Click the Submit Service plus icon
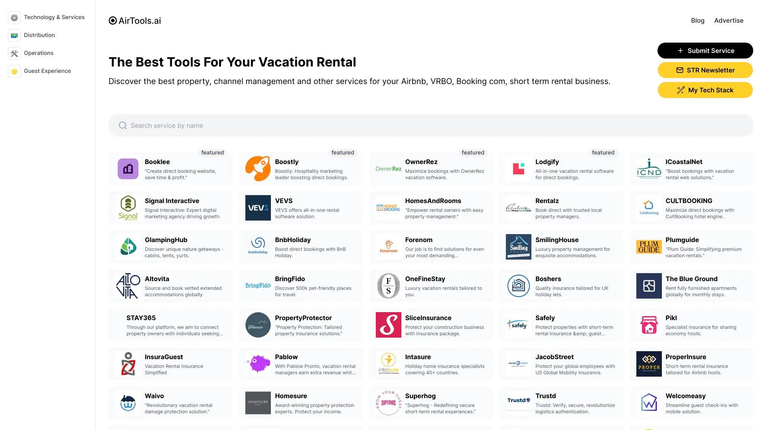766x430 pixels. 679,51
